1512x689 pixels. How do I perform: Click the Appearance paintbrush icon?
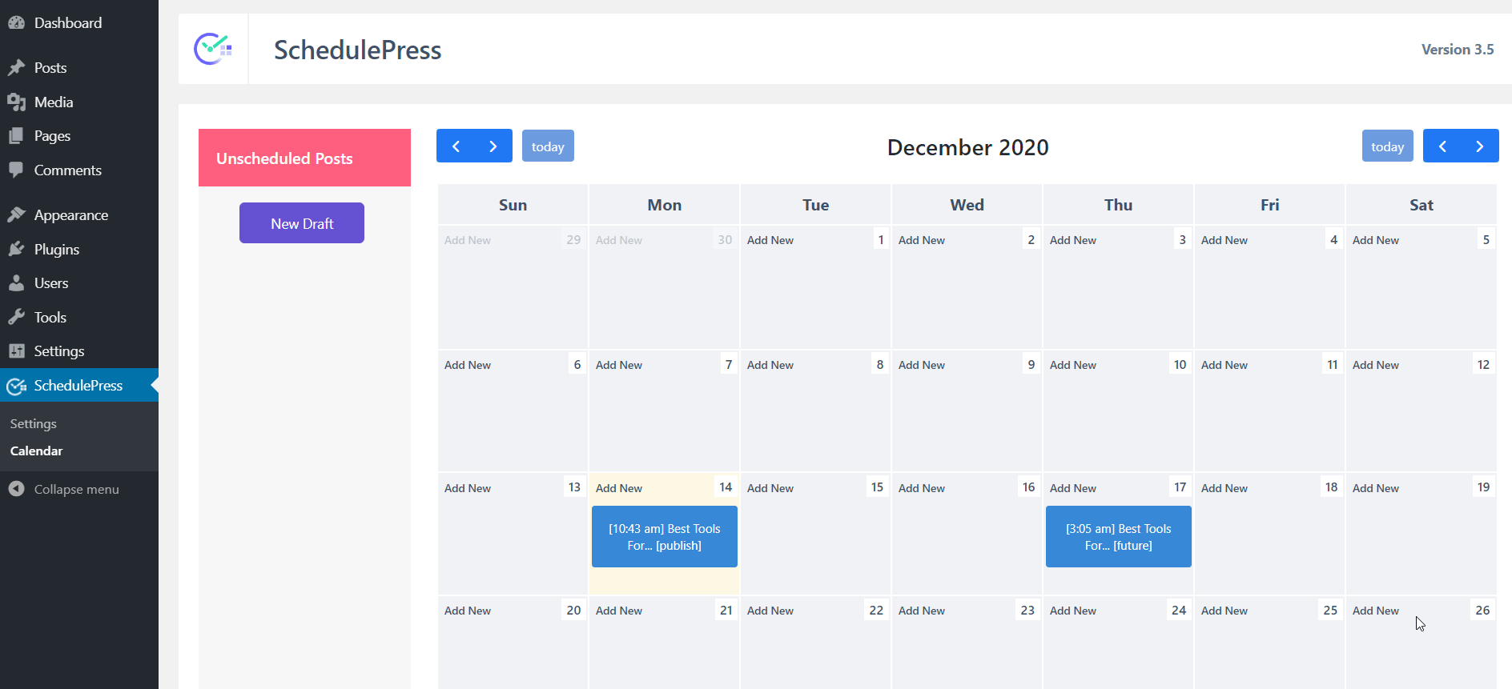[16, 215]
